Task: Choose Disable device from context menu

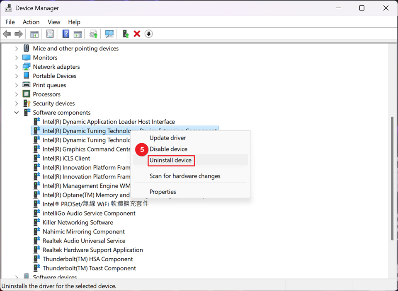Action: pos(190,149)
